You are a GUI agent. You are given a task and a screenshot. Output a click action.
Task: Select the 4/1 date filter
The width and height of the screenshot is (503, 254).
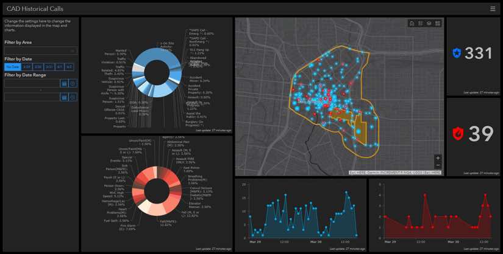59,67
